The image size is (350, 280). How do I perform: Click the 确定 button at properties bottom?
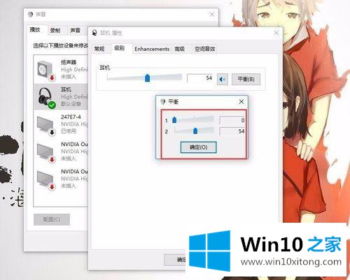tap(176, 260)
